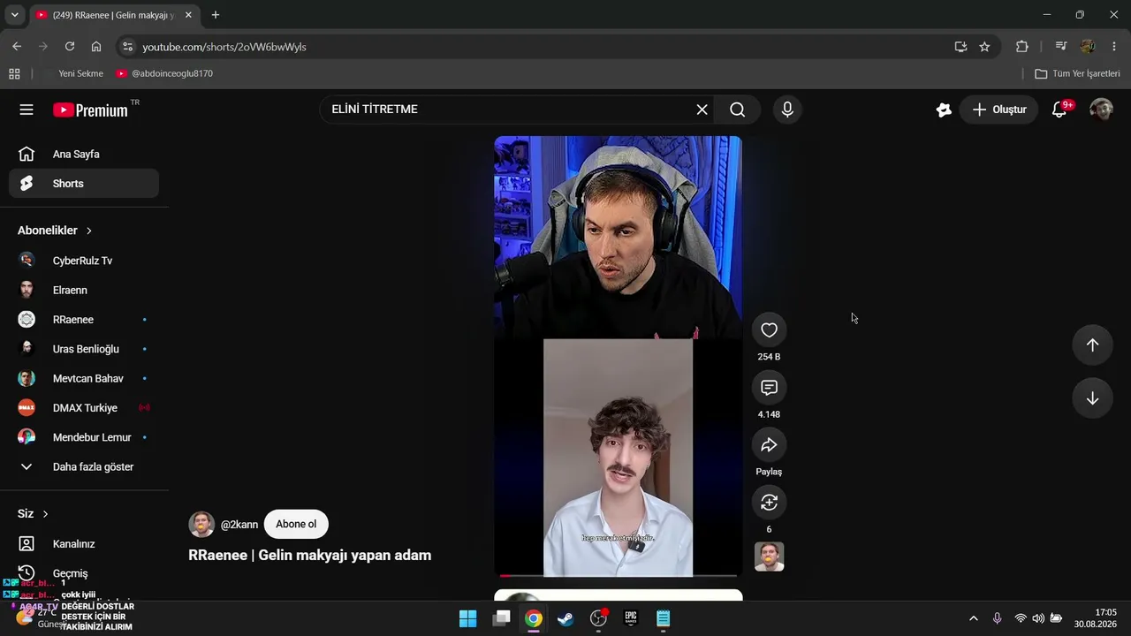Close the RRaenee YouTube tab
The image size is (1131, 636).
(x=188, y=15)
